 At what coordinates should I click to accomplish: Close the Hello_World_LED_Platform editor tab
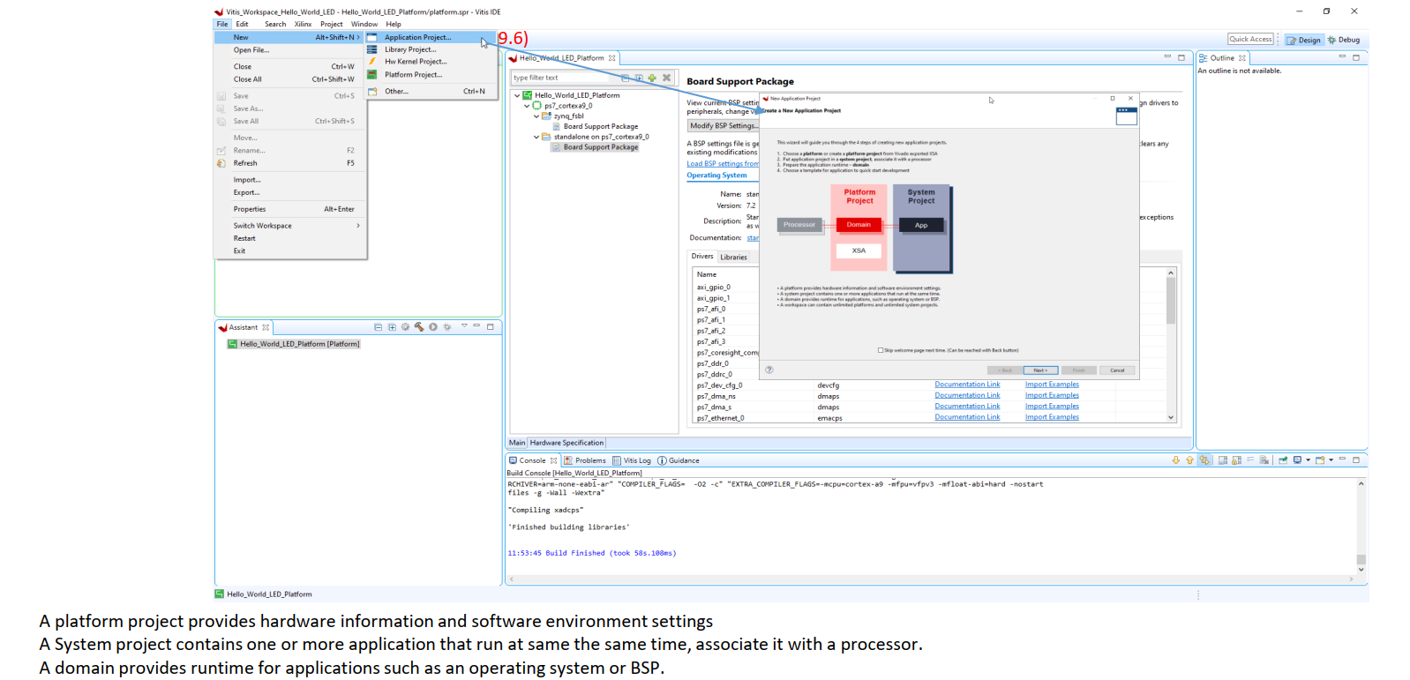[611, 58]
